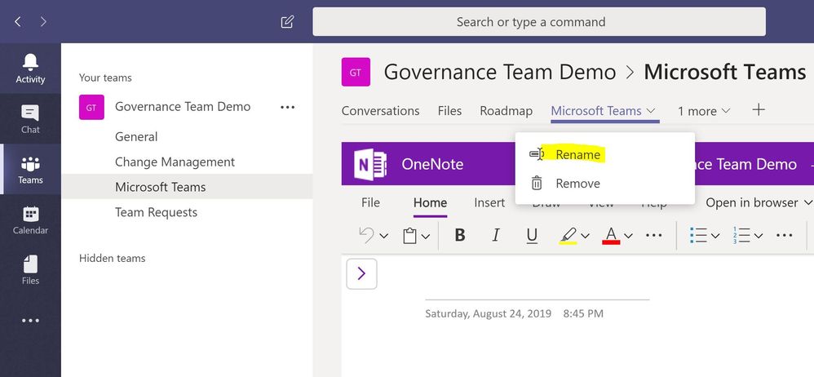Open more paragraph options after numbering
Screen dimensions: 814x377
(784, 235)
